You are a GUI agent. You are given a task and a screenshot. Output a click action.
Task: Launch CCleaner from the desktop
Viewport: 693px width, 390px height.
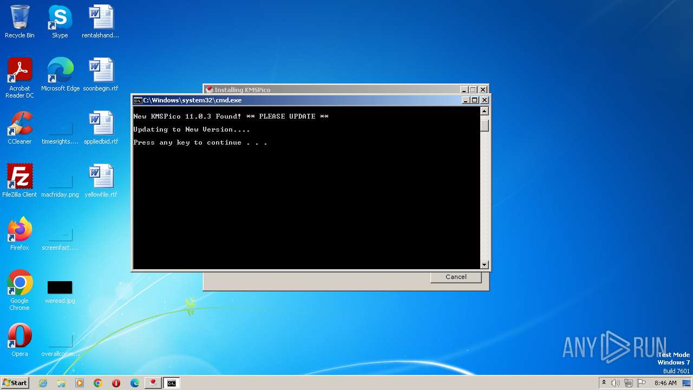tap(19, 128)
